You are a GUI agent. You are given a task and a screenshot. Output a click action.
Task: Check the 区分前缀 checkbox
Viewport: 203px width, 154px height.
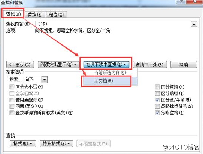click(x=157, y=87)
